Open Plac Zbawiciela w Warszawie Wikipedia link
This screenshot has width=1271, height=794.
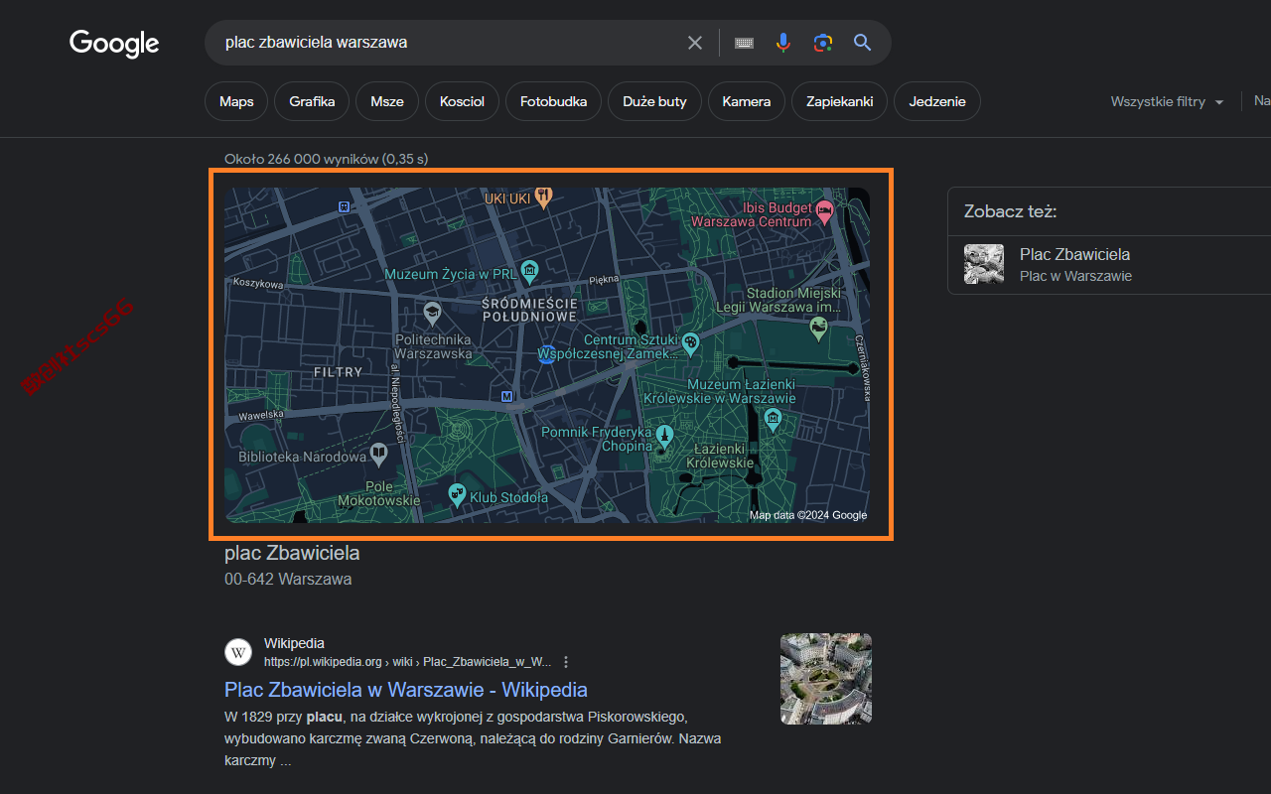[406, 689]
